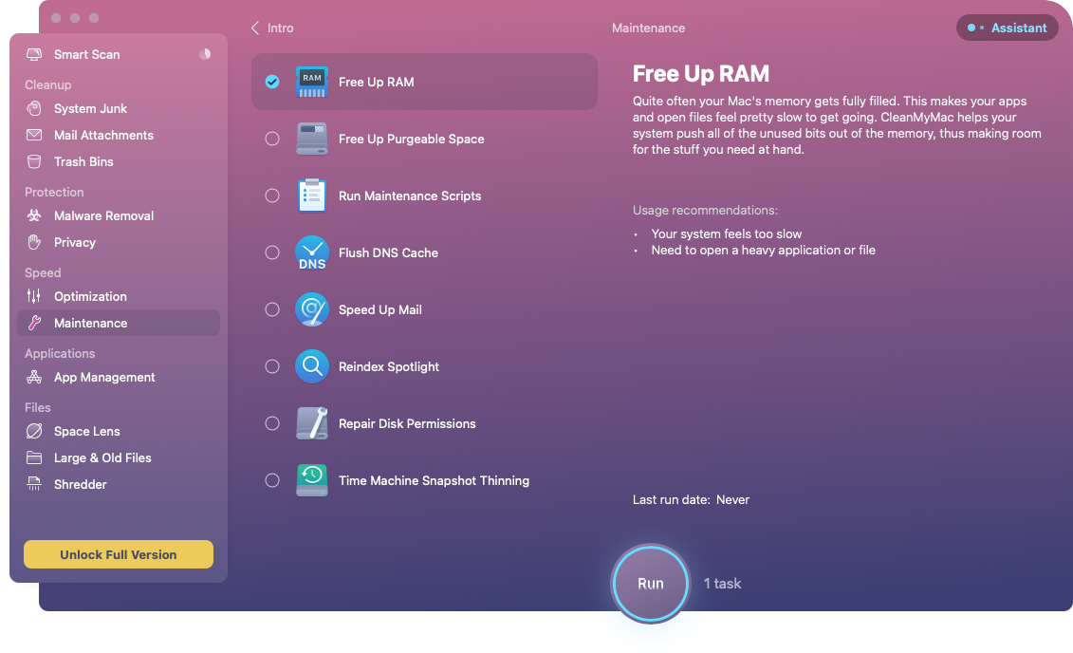Click the 1 task counter text
Image resolution: width=1073 pixels, height=653 pixels.
point(722,583)
